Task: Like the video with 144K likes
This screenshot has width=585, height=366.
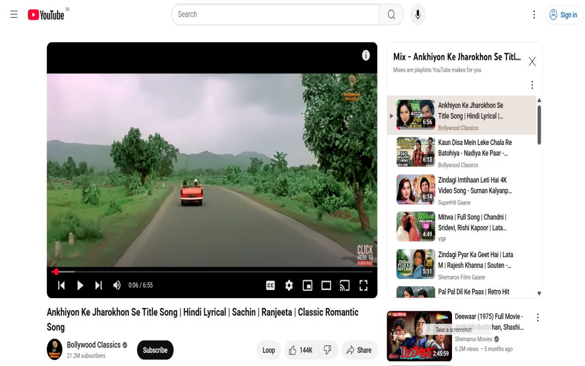Action: (x=300, y=350)
